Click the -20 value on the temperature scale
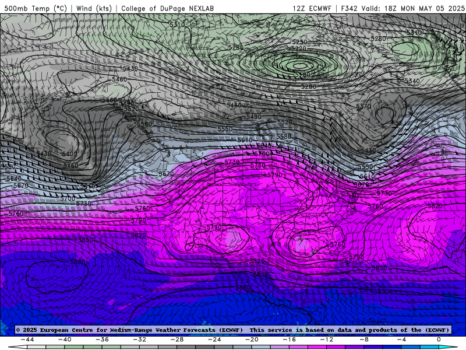Image resolution: width=466 pixels, height=350 pixels. [x=252, y=339]
